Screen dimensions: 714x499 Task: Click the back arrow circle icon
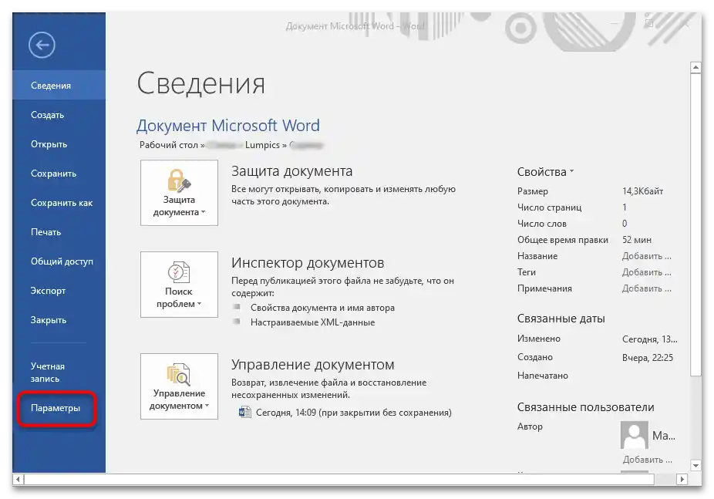point(42,45)
